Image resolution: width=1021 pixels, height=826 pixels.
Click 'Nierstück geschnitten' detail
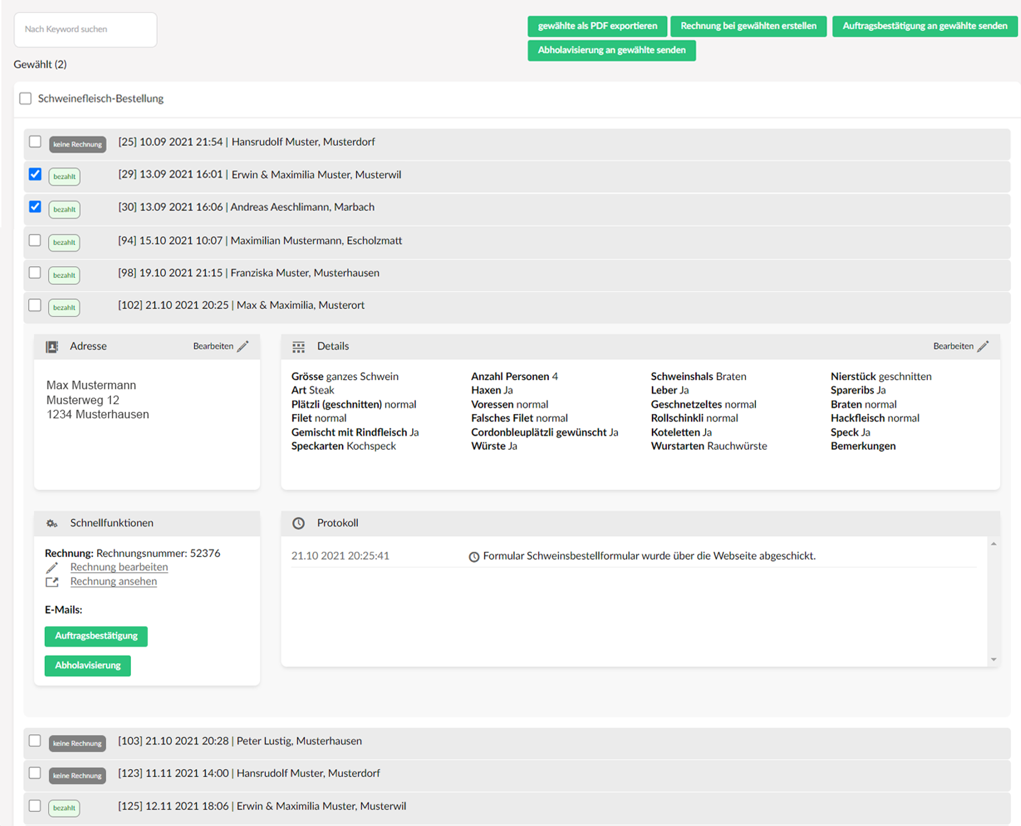click(x=881, y=377)
